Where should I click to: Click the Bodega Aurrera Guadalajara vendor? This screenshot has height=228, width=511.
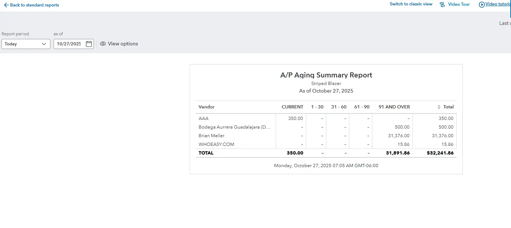pyautogui.click(x=234, y=127)
